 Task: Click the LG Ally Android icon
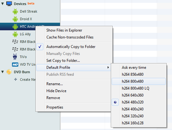click(x=15, y=34)
